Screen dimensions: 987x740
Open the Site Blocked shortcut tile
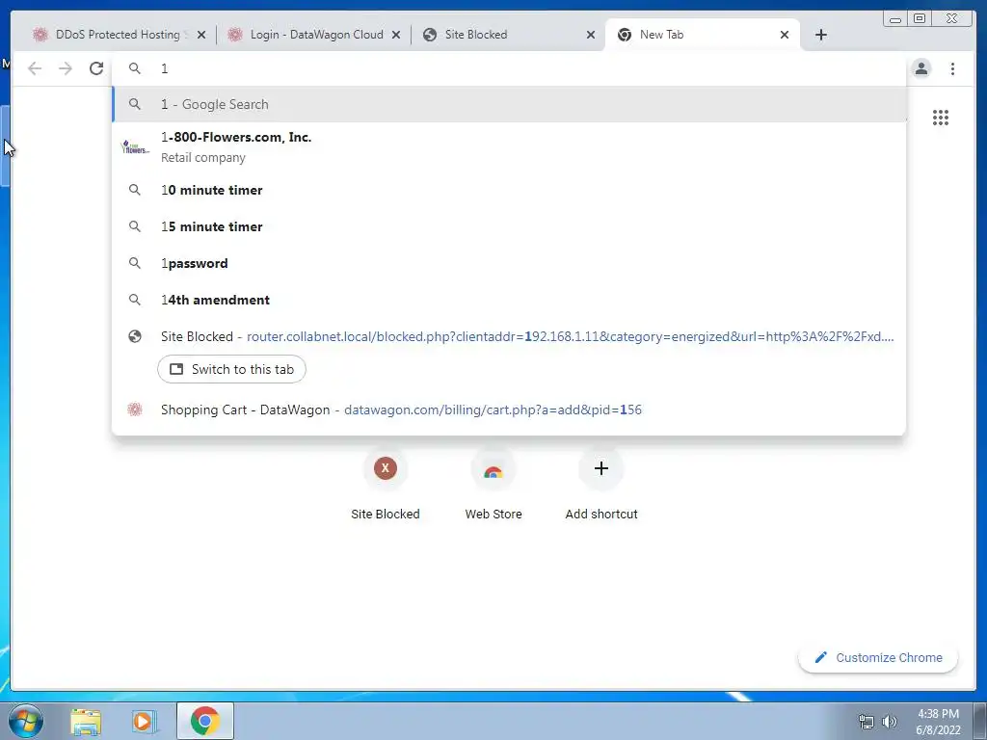386,485
